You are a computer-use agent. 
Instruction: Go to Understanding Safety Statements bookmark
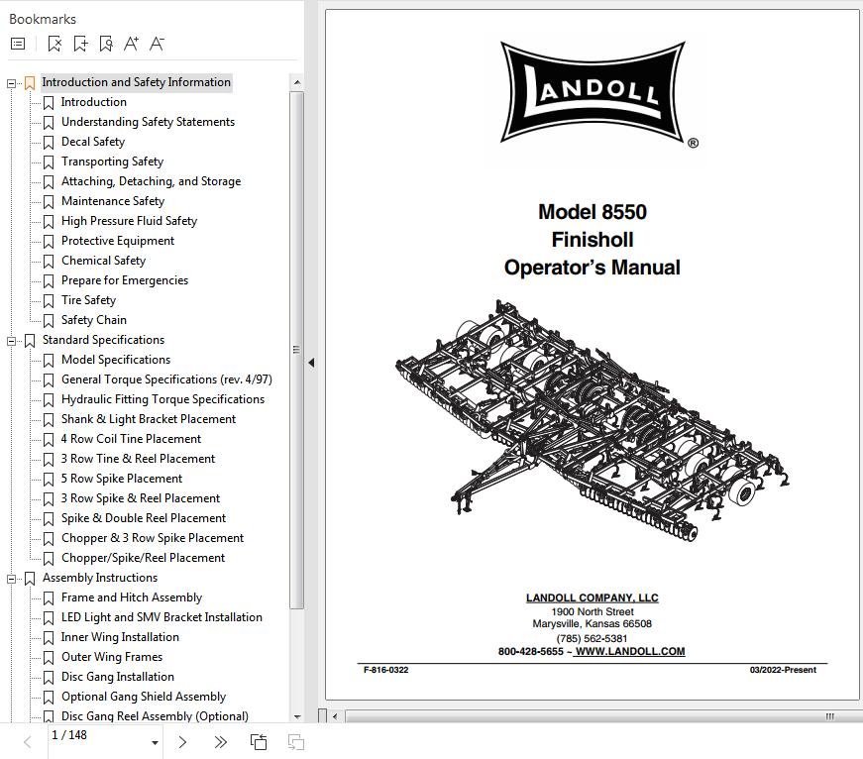148,122
